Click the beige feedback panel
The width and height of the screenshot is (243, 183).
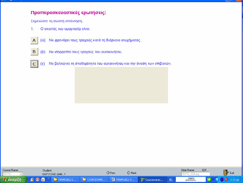coord(121,85)
